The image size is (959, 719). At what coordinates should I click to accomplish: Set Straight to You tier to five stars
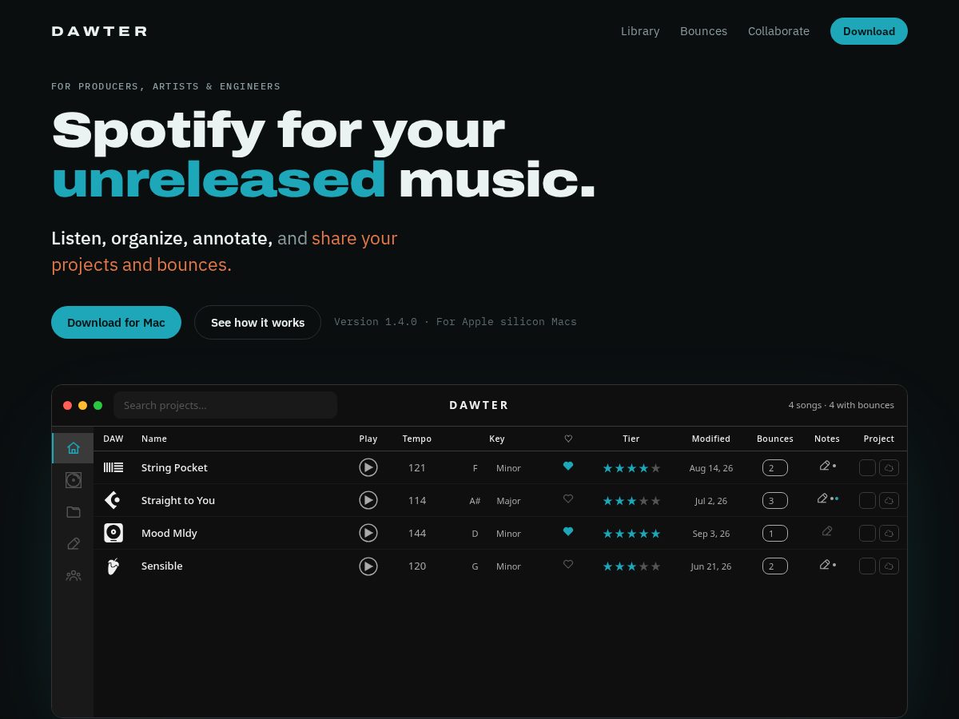pyautogui.click(x=656, y=501)
